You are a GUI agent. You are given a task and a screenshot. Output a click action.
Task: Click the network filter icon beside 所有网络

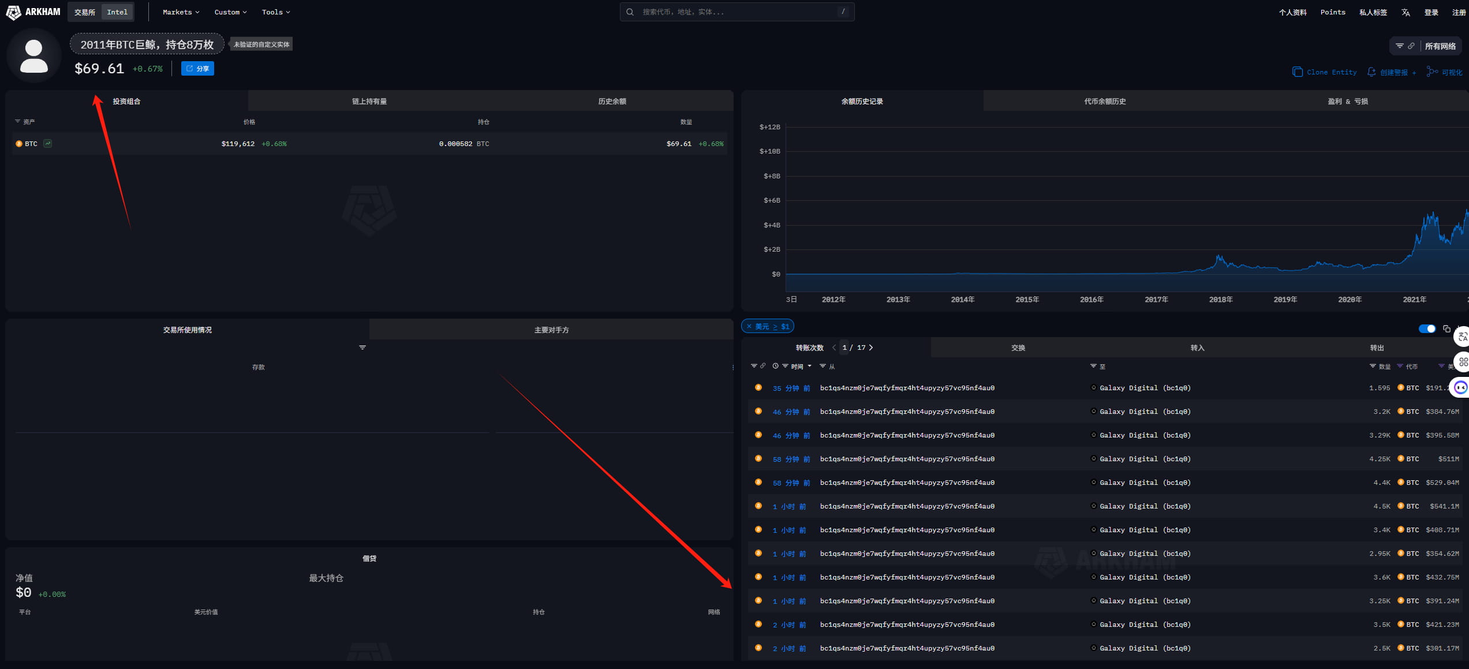coord(1399,46)
